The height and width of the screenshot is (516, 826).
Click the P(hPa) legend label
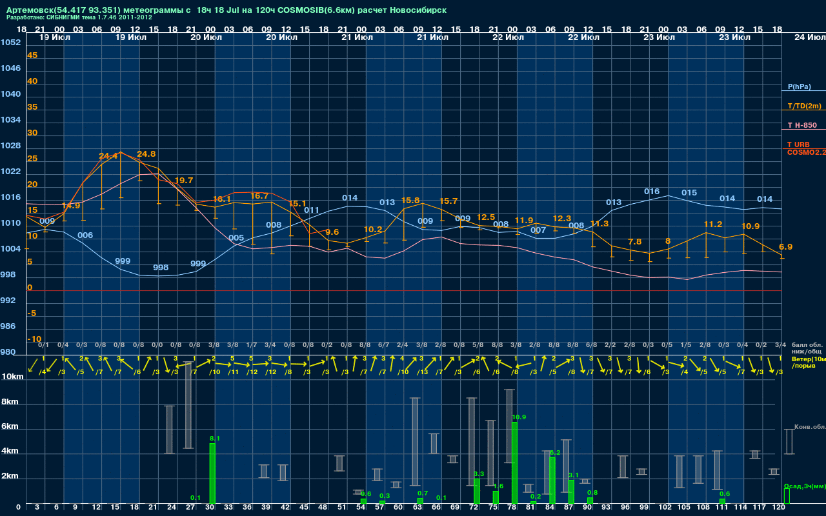click(800, 86)
